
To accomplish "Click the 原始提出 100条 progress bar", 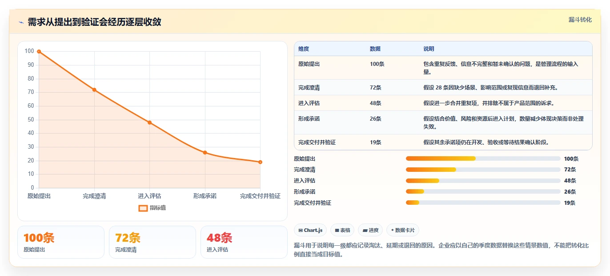I will click(x=483, y=158).
